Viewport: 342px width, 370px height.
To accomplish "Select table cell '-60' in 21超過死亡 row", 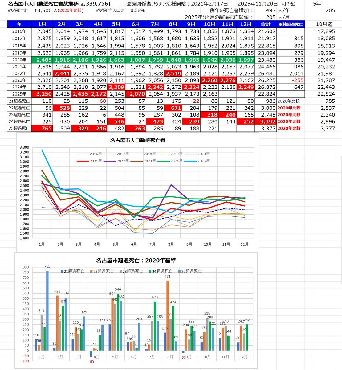I will 98,101.
